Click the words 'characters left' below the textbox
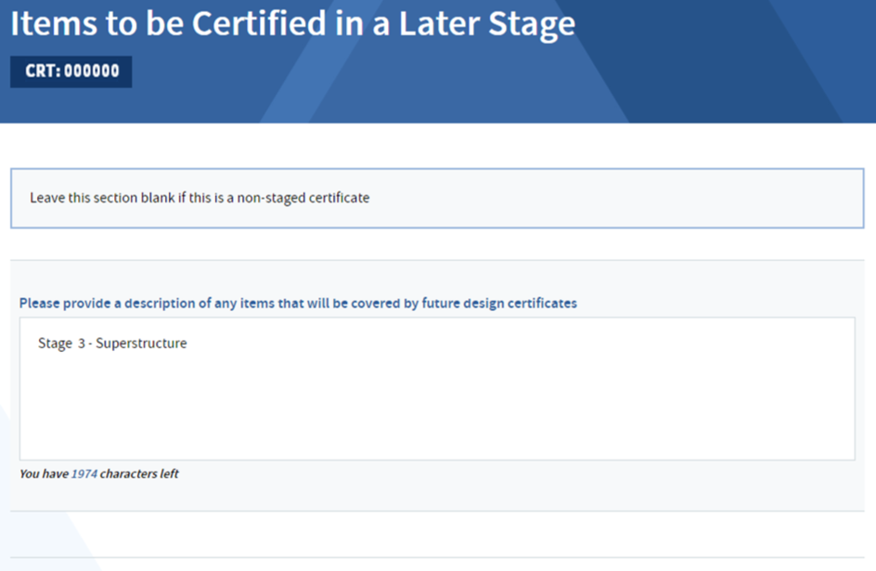The width and height of the screenshot is (876, 571). pyautogui.click(x=139, y=474)
